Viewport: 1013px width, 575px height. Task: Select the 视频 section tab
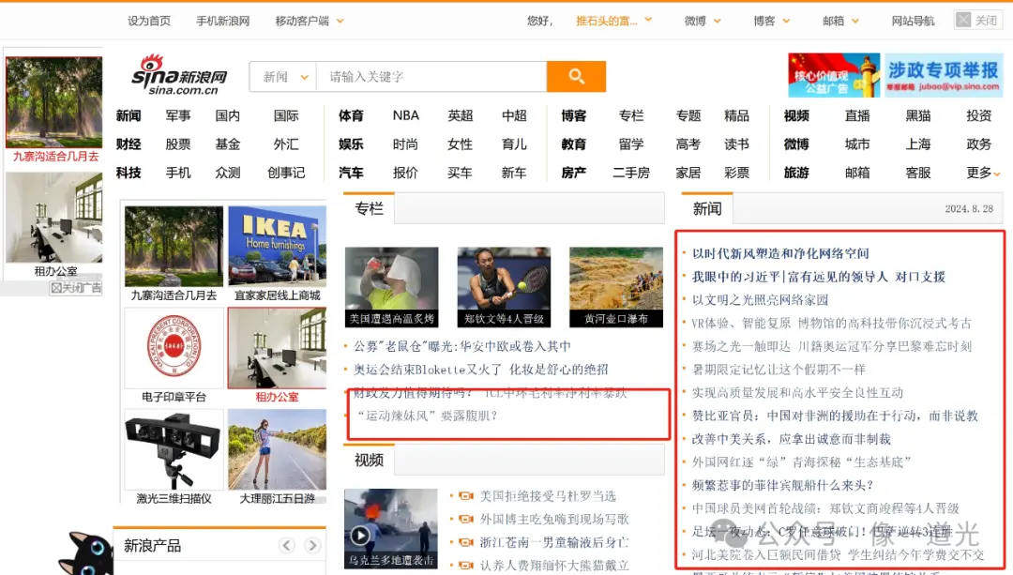click(x=369, y=460)
